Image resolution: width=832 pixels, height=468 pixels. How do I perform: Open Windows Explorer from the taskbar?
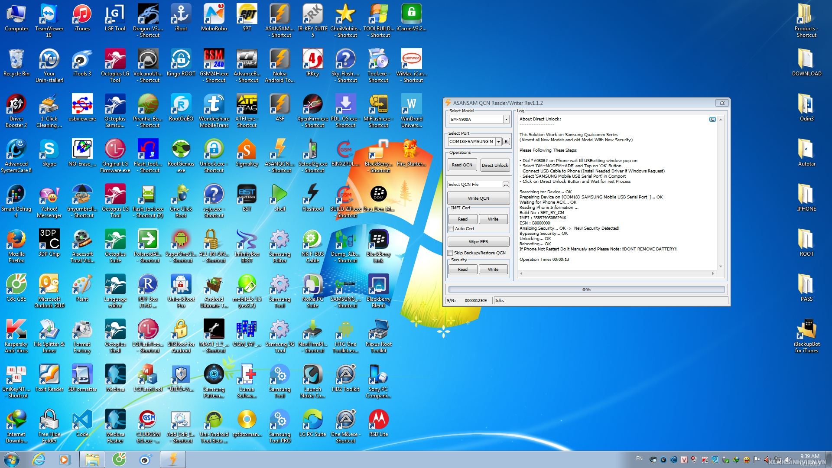92,459
